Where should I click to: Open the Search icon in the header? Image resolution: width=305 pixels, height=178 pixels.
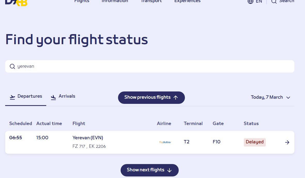(x=273, y=2)
